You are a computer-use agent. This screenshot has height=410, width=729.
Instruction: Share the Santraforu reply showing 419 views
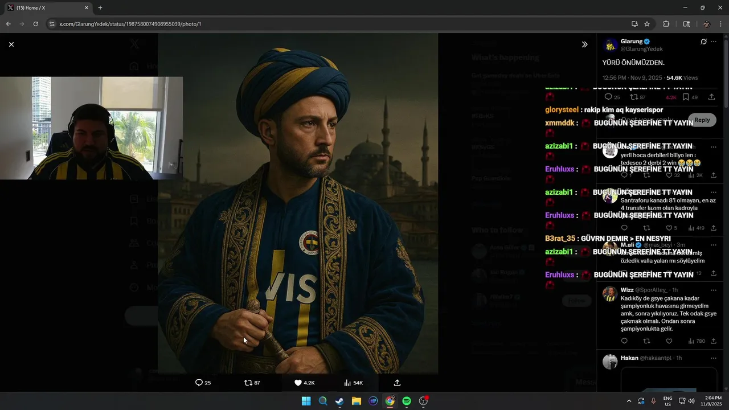coord(714,228)
